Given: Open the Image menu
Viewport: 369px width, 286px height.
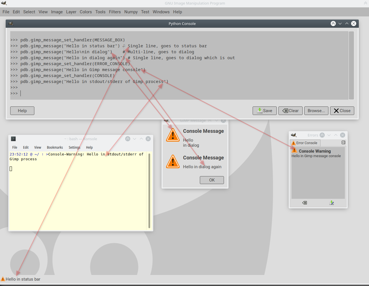Looking at the screenshot, I should [57, 12].
